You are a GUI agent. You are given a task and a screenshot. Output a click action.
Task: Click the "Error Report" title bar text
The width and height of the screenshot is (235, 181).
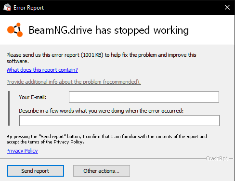click(x=28, y=8)
